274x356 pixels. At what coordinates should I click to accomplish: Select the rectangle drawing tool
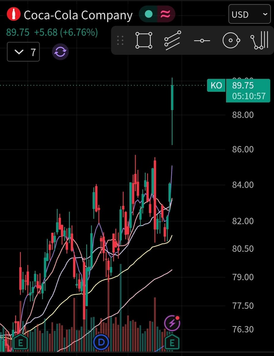[144, 40]
